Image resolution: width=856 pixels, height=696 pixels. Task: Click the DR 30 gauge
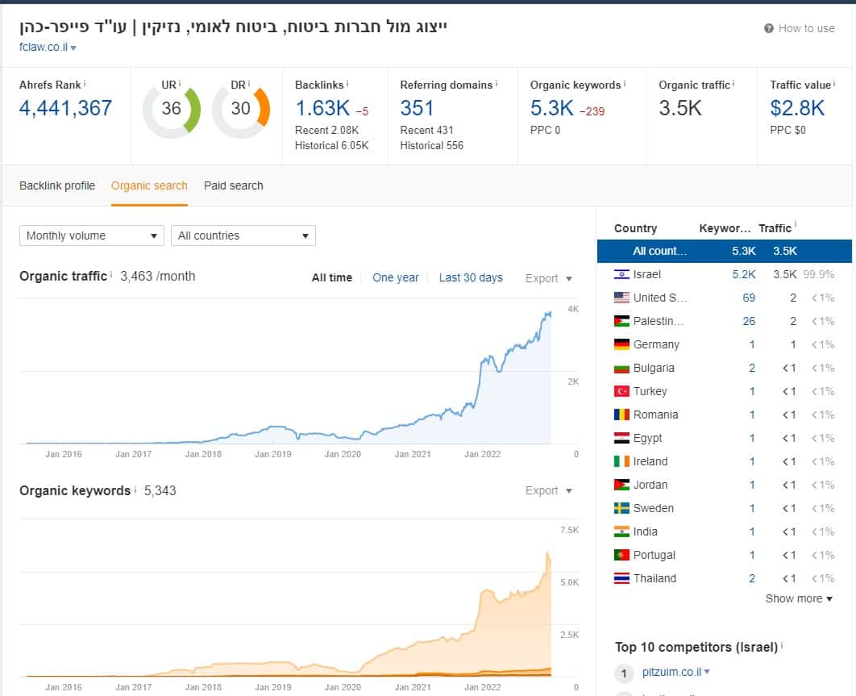point(241,110)
